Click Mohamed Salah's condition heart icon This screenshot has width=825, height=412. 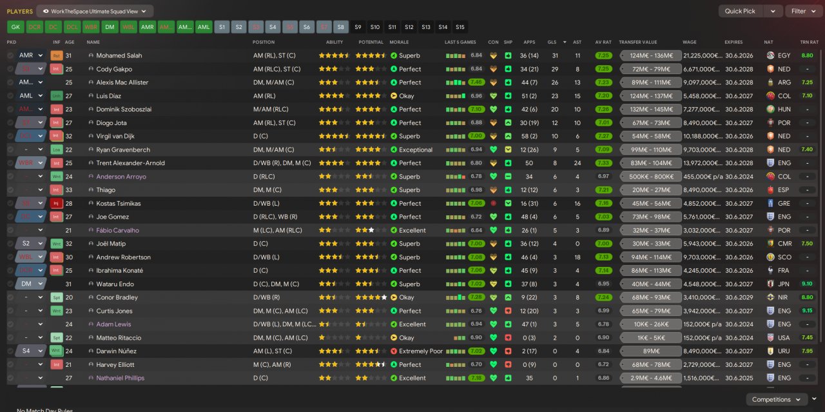(x=494, y=55)
